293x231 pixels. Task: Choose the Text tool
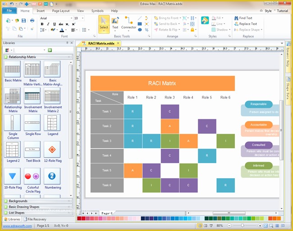tap(115, 24)
